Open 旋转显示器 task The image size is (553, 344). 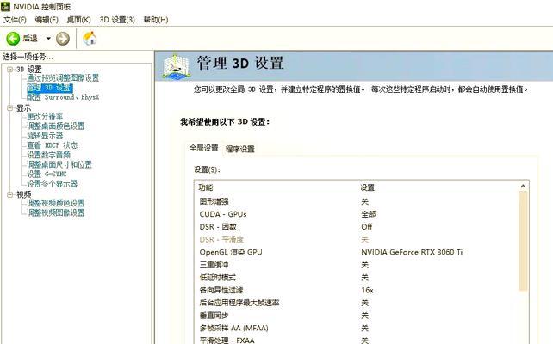click(x=45, y=136)
